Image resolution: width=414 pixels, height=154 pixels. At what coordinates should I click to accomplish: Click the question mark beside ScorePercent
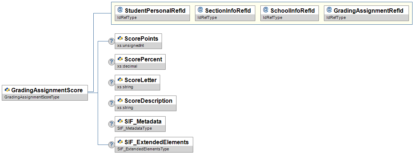111,62
